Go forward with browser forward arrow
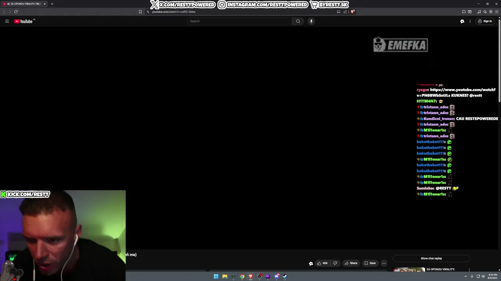501x281 pixels. tap(10, 12)
